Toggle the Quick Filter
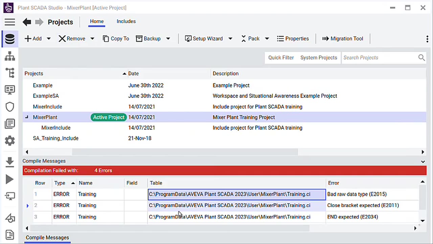This screenshot has height=244, width=433. (281, 58)
